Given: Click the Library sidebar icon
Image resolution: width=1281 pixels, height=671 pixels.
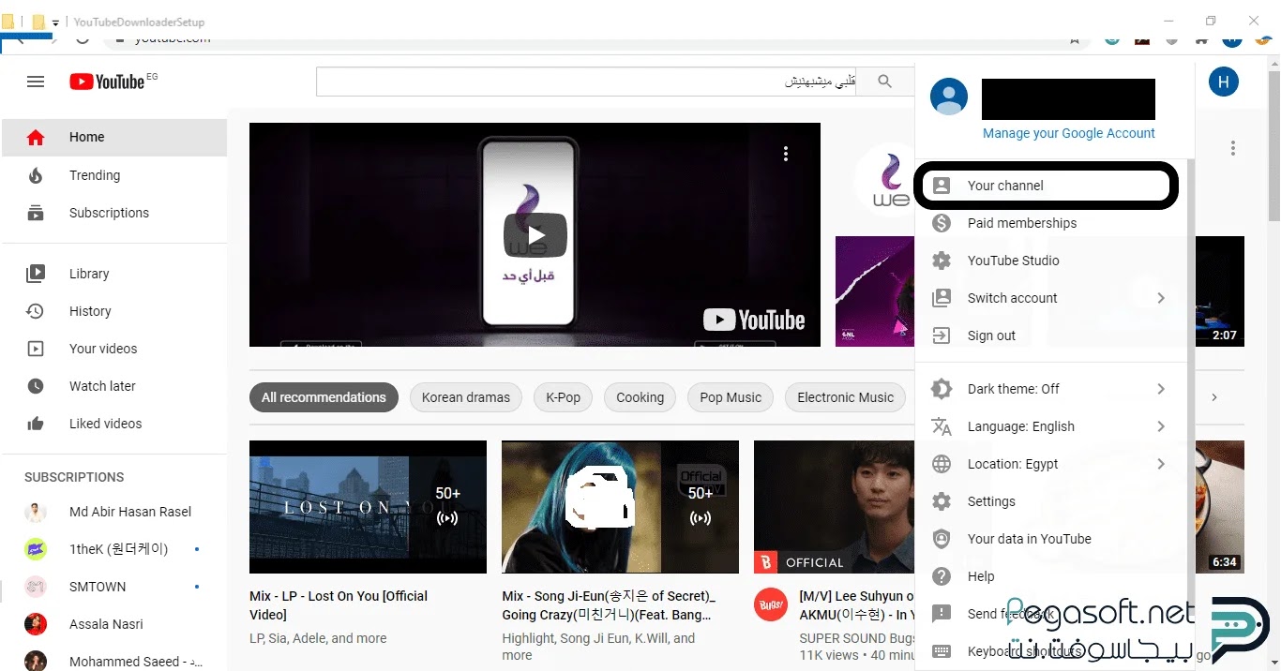Looking at the screenshot, I should 36,274.
